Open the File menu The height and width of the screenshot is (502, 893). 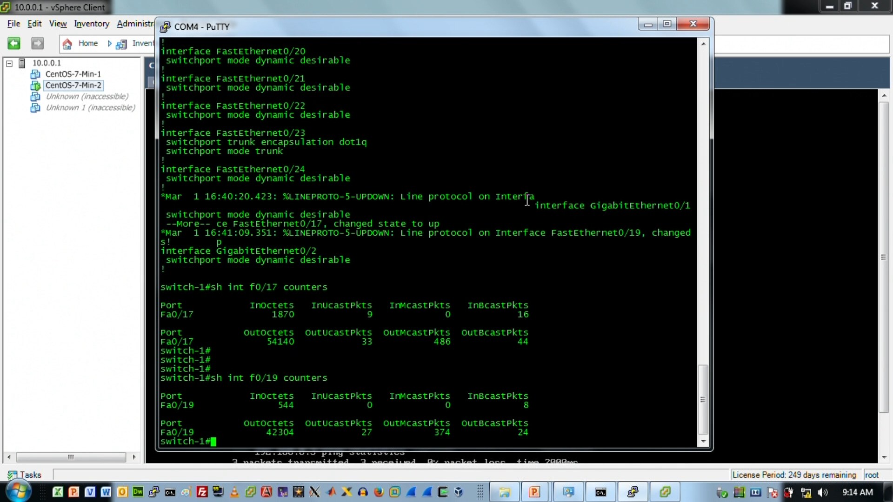click(x=13, y=24)
